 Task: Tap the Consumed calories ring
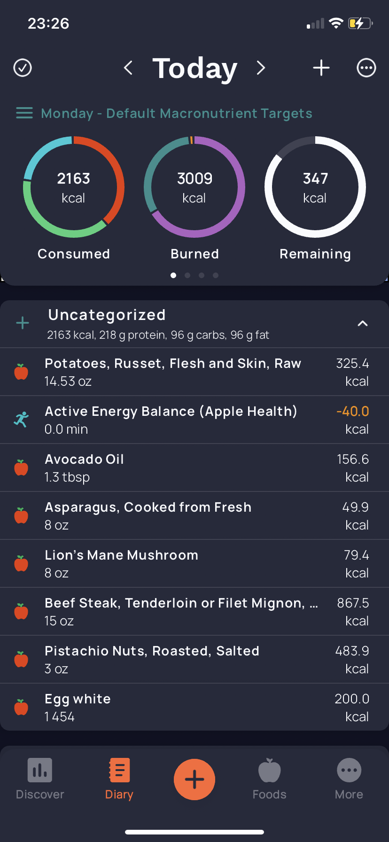point(74,187)
